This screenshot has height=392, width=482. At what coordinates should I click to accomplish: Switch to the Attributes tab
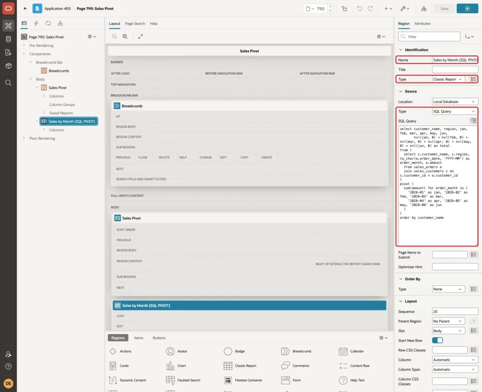point(422,24)
